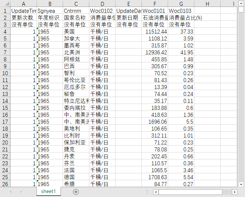Select cell 更新日期
Screen dimensions: 245x197
(x=128, y=18)
